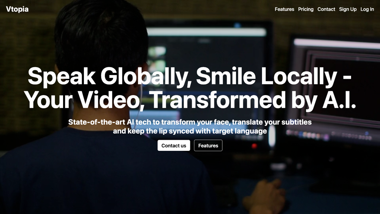Click the person's head in the background
This screenshot has width=380, height=214.
(x=100, y=37)
